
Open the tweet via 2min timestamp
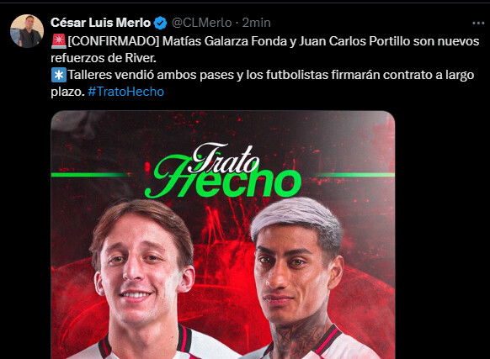pos(257,23)
